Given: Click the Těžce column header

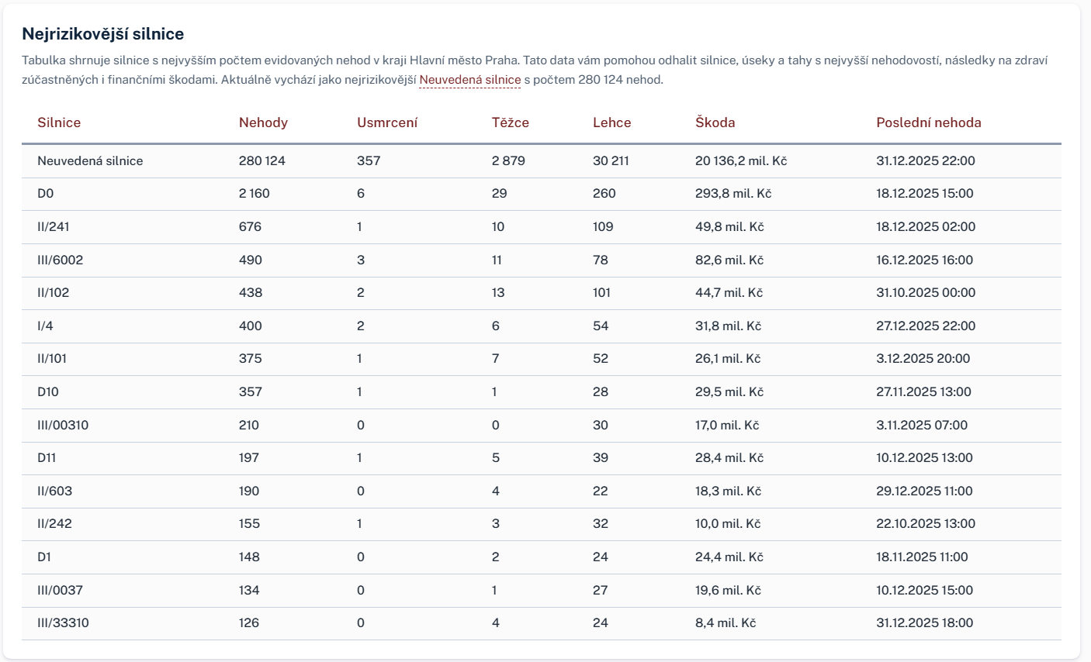Looking at the screenshot, I should point(511,122).
